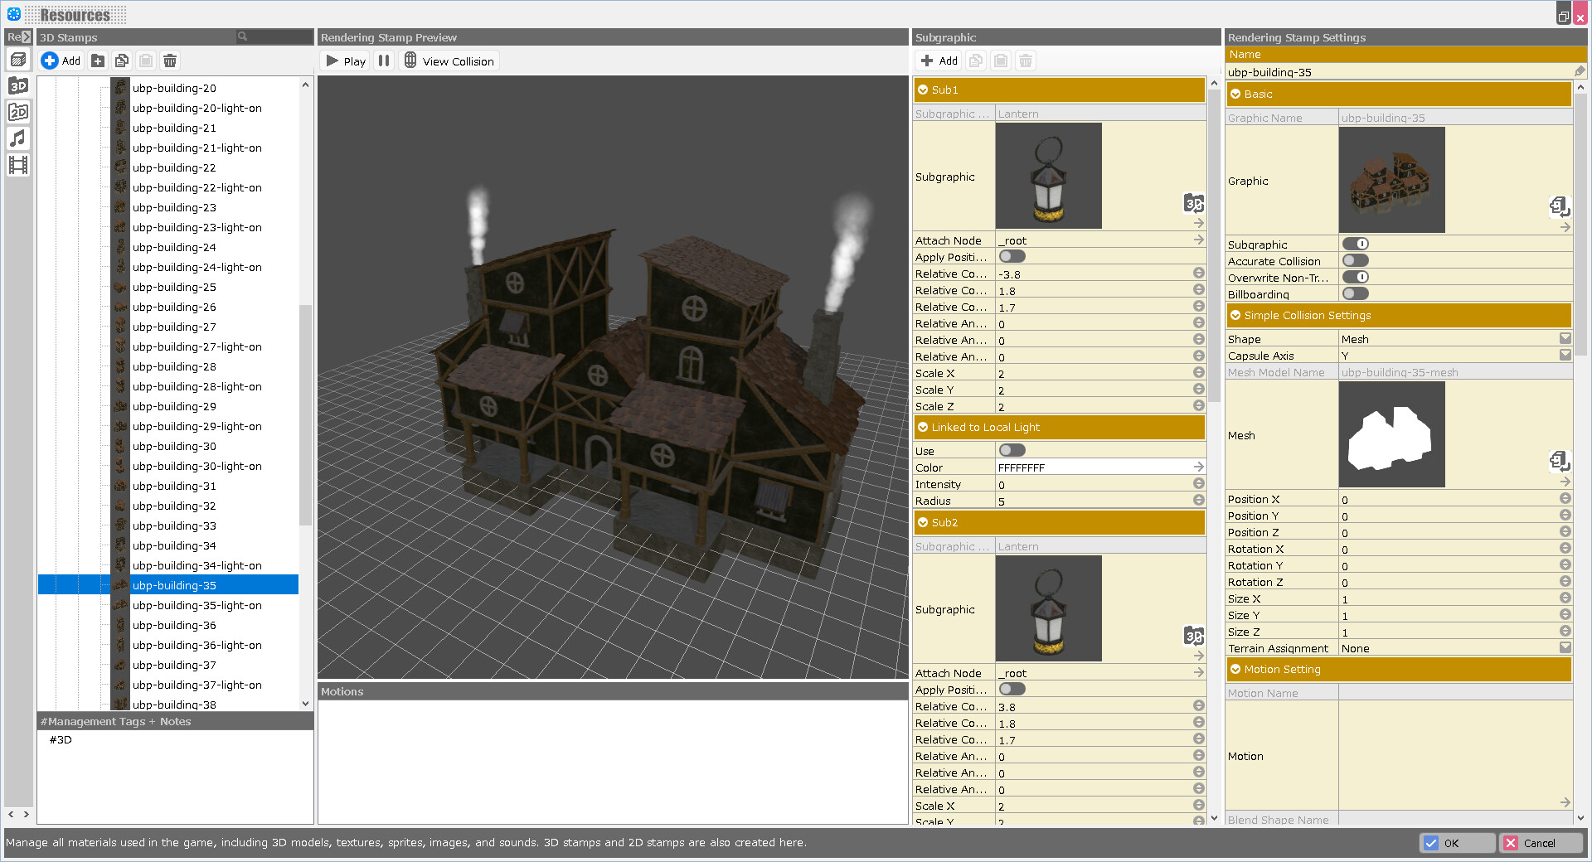1592x862 pixels.
Task: Pause the stamp preview playback
Action: (x=384, y=60)
